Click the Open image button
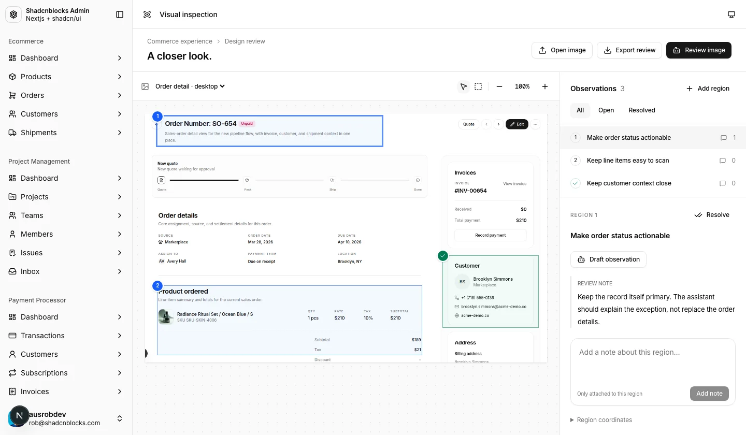The width and height of the screenshot is (746, 435). (x=562, y=50)
